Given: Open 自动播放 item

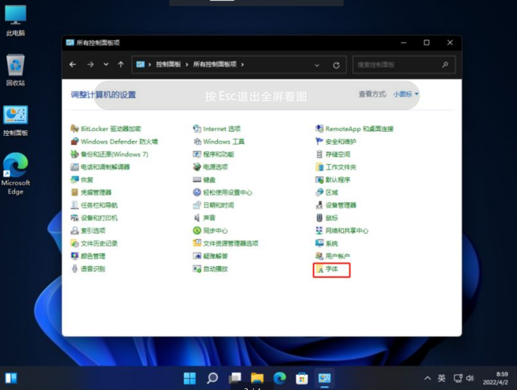Looking at the screenshot, I should click(210, 269).
